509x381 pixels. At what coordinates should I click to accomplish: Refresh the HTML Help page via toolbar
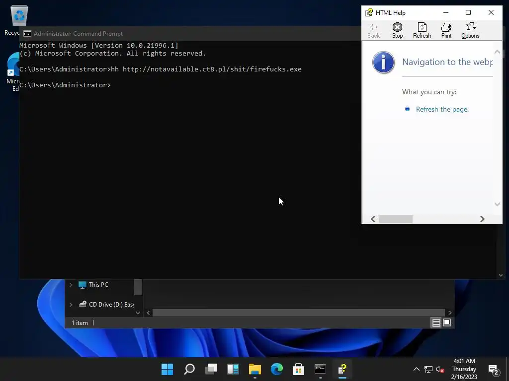pyautogui.click(x=422, y=31)
